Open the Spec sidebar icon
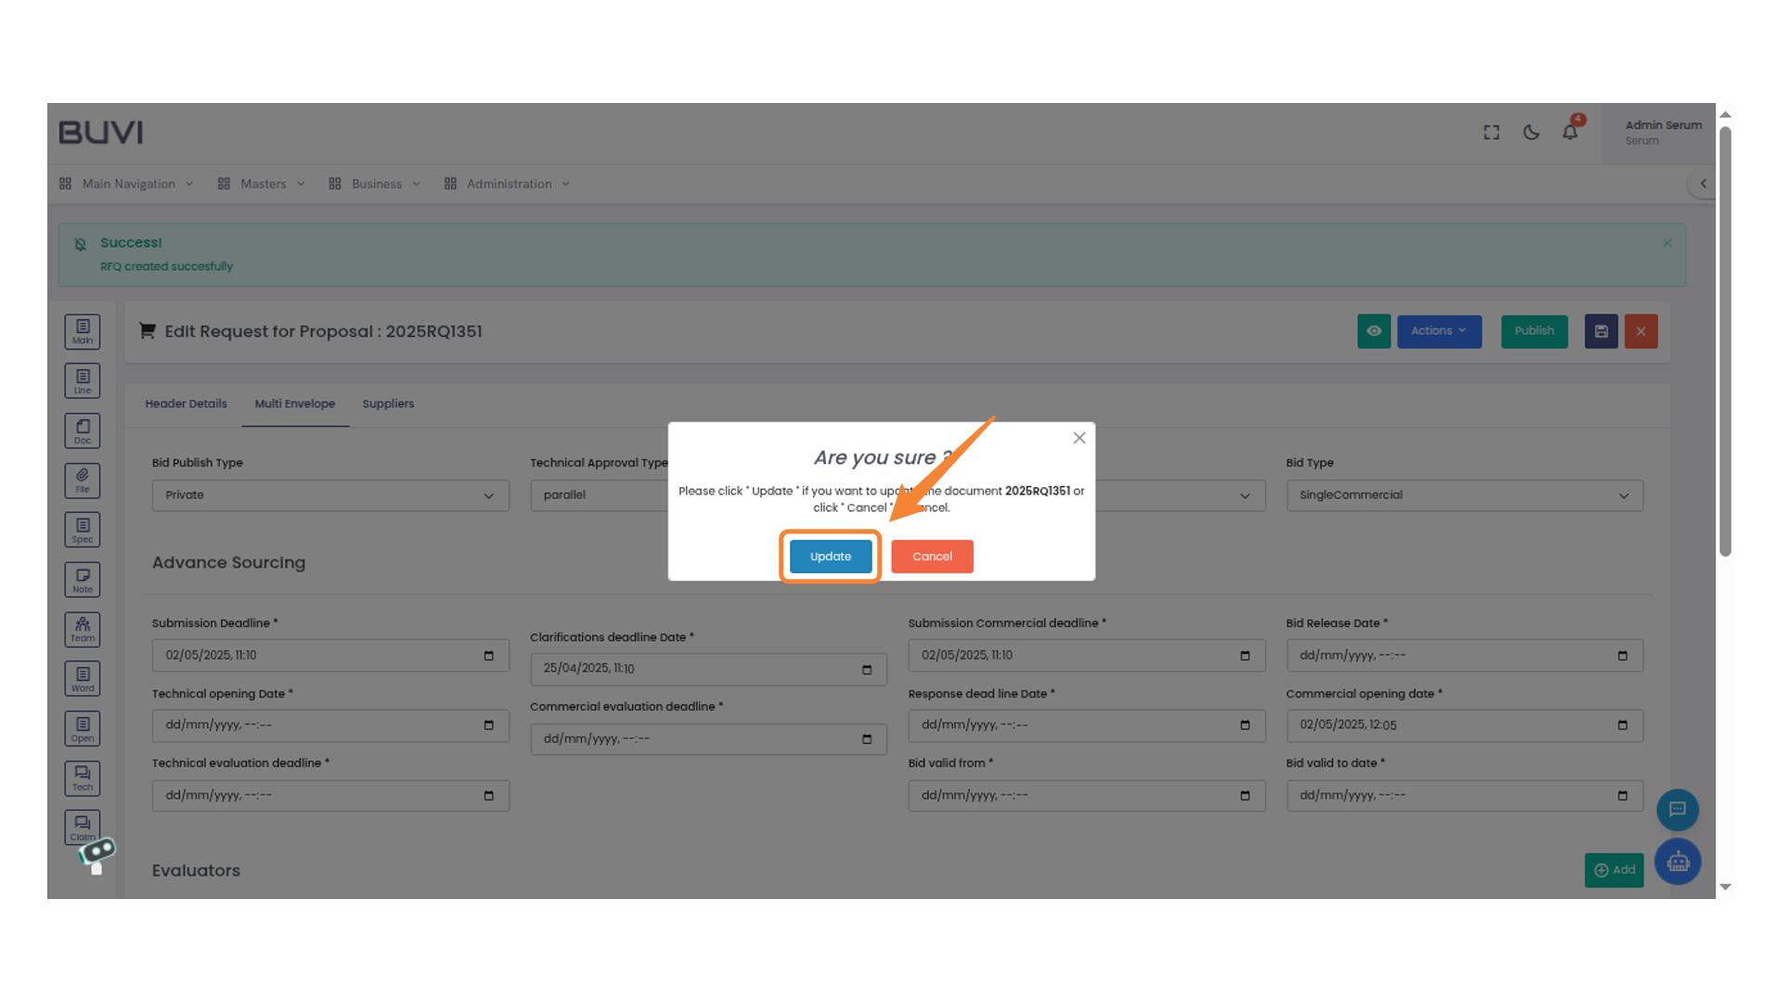This screenshot has height=1002, width=1782. click(83, 530)
